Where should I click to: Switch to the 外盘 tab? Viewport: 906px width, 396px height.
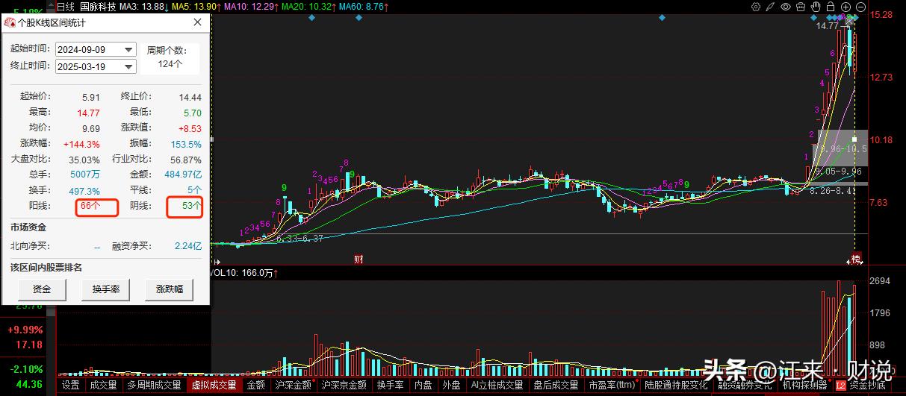pos(451,386)
